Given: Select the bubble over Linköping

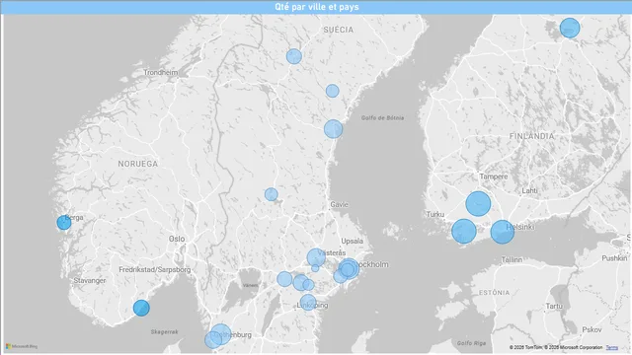Looking at the screenshot, I should [x=308, y=303].
